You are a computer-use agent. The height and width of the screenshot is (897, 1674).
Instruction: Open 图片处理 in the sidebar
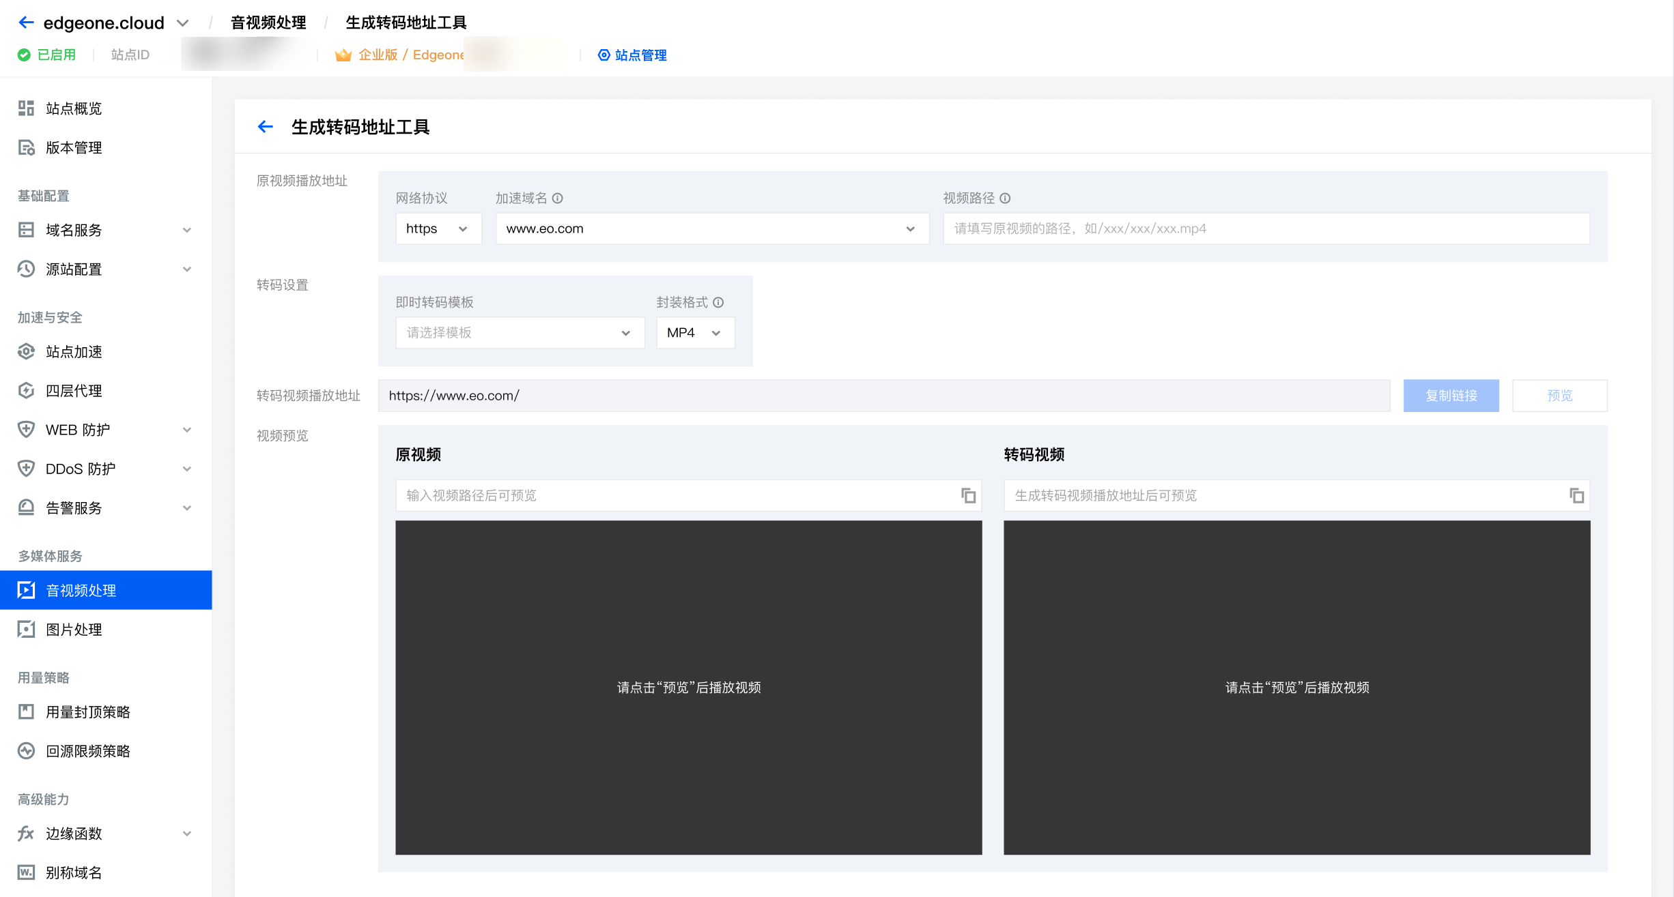(74, 630)
